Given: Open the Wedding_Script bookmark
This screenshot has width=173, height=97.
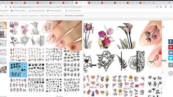Looking at the screenshot, I should [37, 11].
